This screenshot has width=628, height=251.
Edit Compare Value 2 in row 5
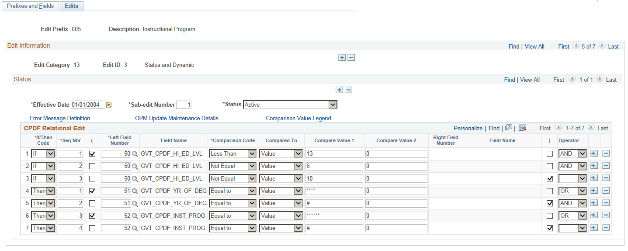click(x=396, y=203)
